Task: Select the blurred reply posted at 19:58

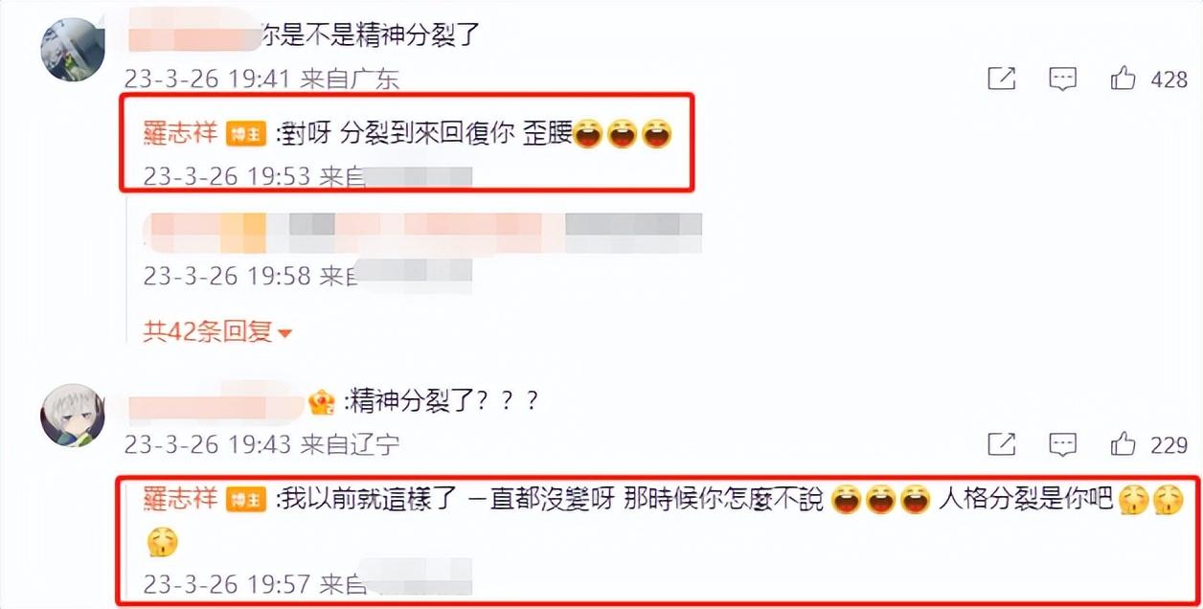Action: (422, 229)
